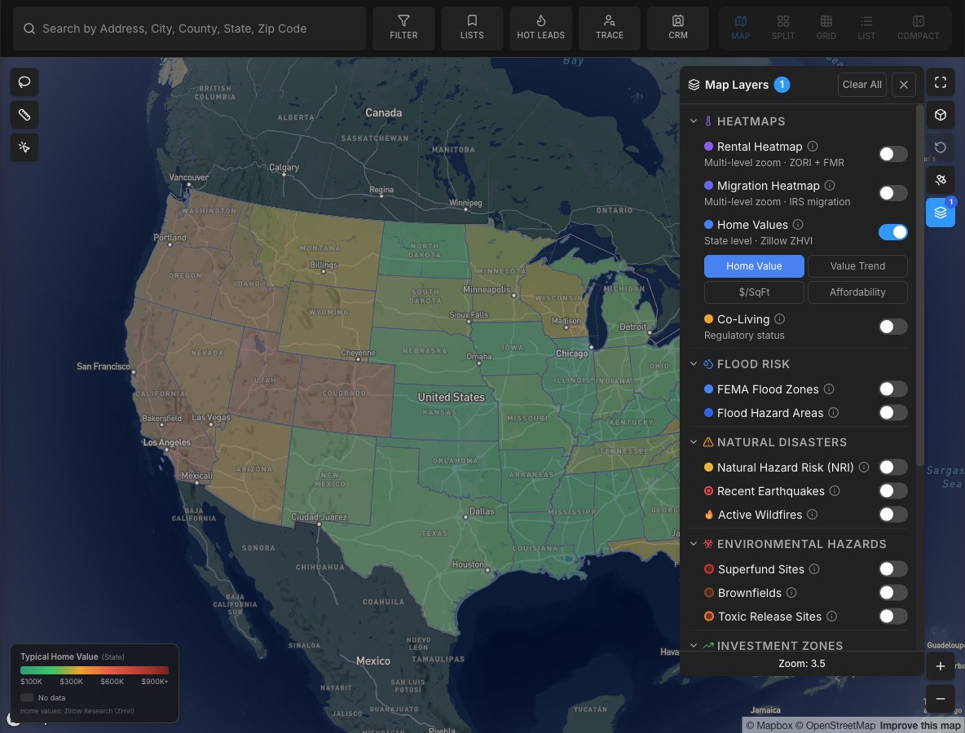Viewport: 965px width, 733px height.
Task: Select the Home Value metric
Action: coord(754,266)
